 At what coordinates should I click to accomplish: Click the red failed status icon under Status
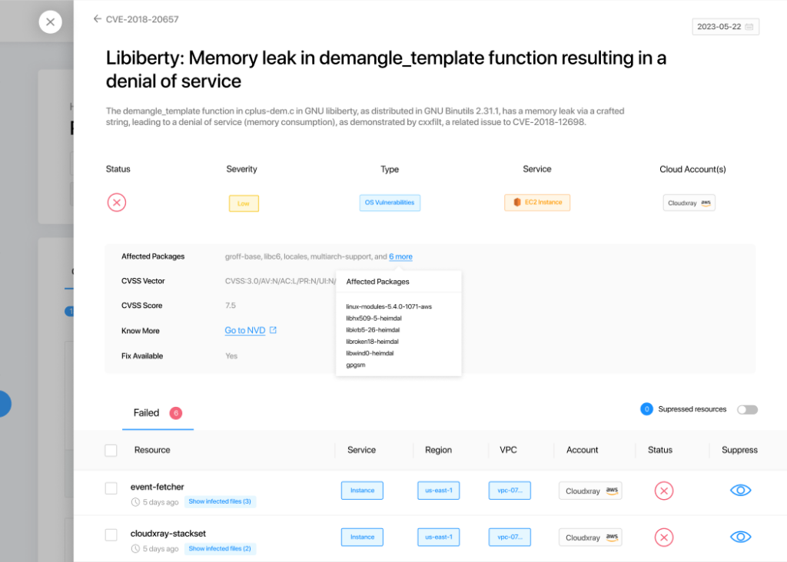117,203
